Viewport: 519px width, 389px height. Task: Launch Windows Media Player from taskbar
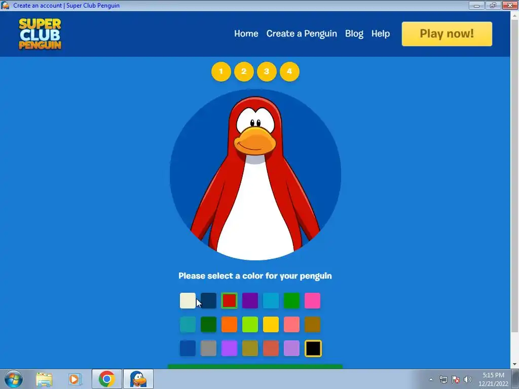tap(75, 379)
